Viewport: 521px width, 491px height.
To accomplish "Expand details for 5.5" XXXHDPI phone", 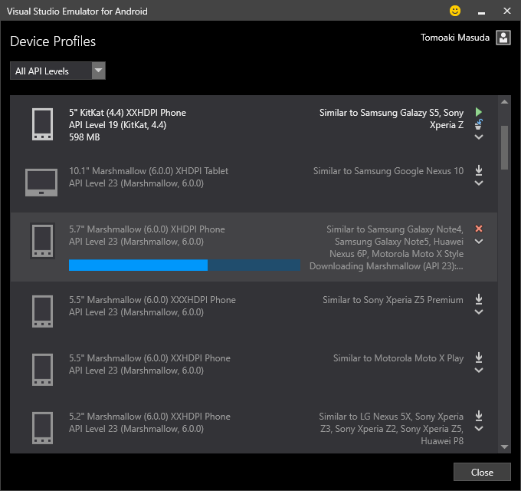I will (x=479, y=312).
